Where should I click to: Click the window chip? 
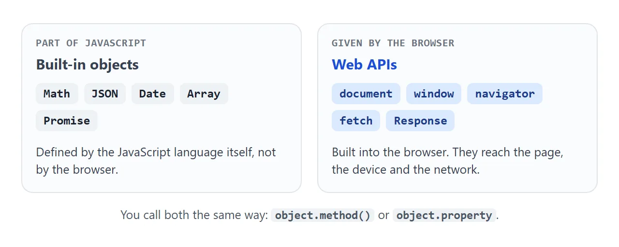click(434, 94)
